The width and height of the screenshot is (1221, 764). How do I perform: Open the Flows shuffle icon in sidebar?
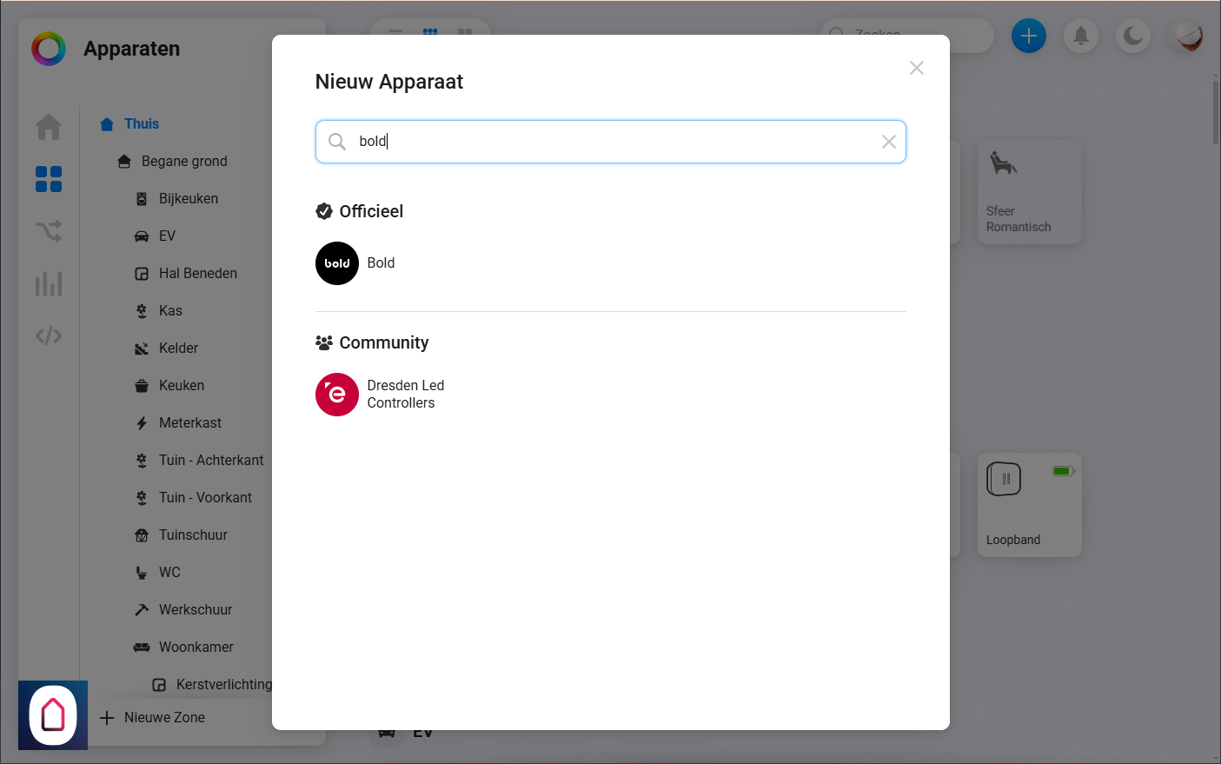click(x=49, y=231)
